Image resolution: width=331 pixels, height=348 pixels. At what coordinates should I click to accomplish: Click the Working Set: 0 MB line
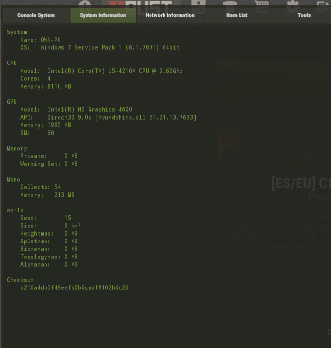49,164
